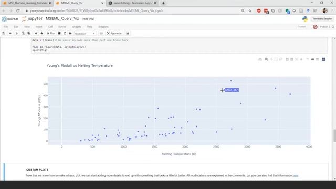
Task: Open the File menu
Action: pos(6,27)
